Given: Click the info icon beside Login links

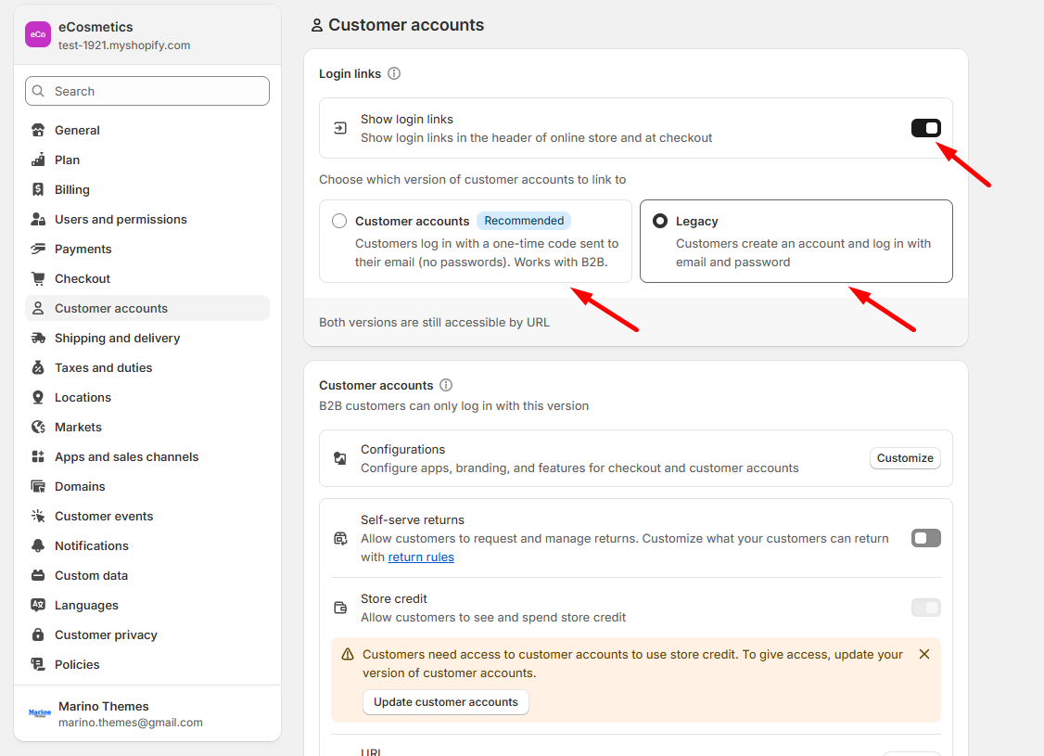Looking at the screenshot, I should 394,73.
